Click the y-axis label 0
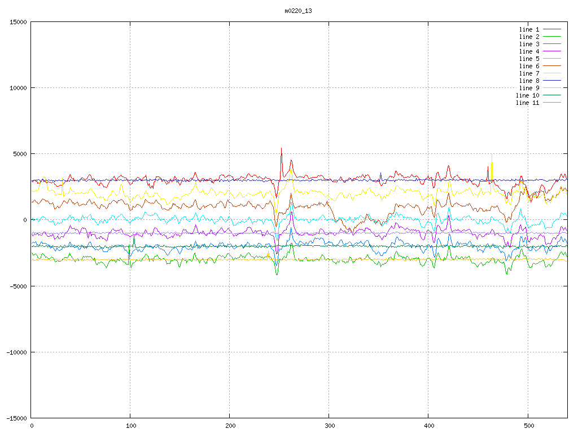 [x=25, y=220]
